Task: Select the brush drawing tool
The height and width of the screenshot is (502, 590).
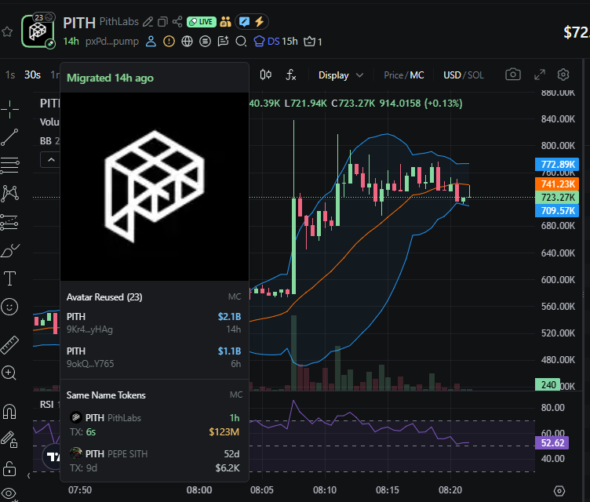Action: (9, 250)
